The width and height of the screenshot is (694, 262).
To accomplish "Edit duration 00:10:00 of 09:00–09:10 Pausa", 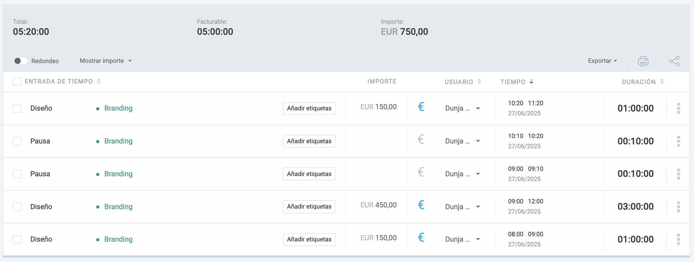I will [636, 174].
